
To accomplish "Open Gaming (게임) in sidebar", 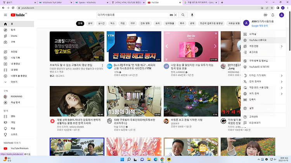I will click(x=17, y=122).
